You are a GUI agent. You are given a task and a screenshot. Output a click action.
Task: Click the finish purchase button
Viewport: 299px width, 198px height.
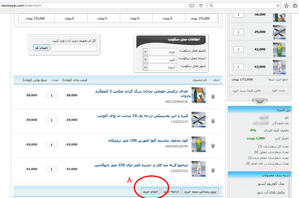(150, 191)
